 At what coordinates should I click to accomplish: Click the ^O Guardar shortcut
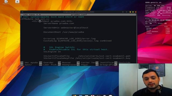pyautogui.click(x=46, y=62)
